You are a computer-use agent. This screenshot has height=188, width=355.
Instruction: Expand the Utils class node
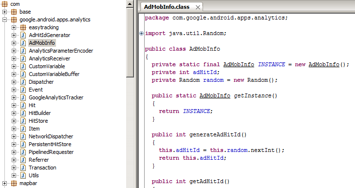tap(14, 175)
